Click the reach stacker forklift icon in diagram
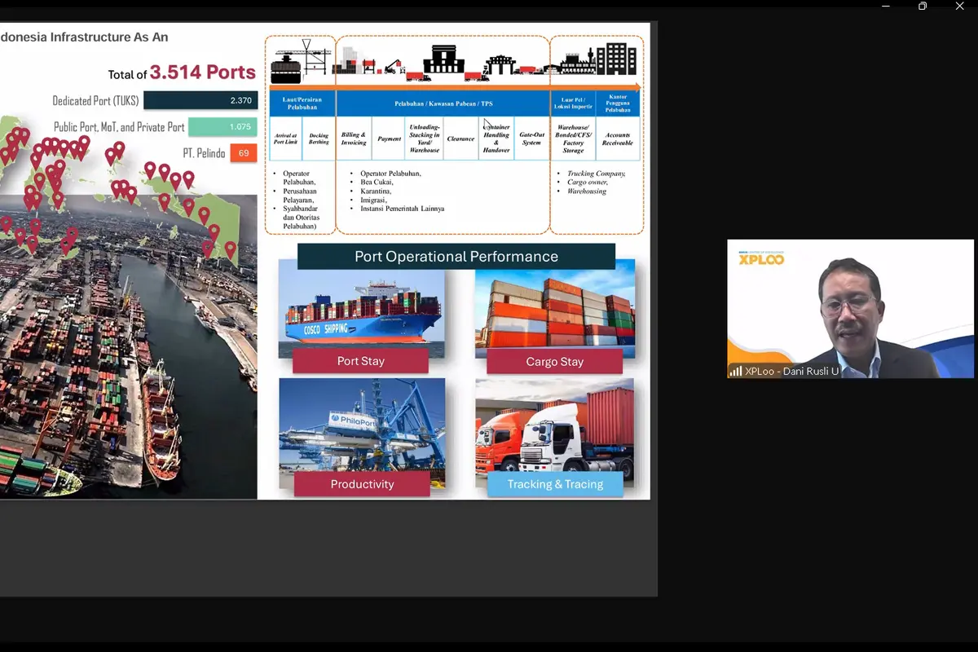Viewport: 978px width, 652px height. 392,65
